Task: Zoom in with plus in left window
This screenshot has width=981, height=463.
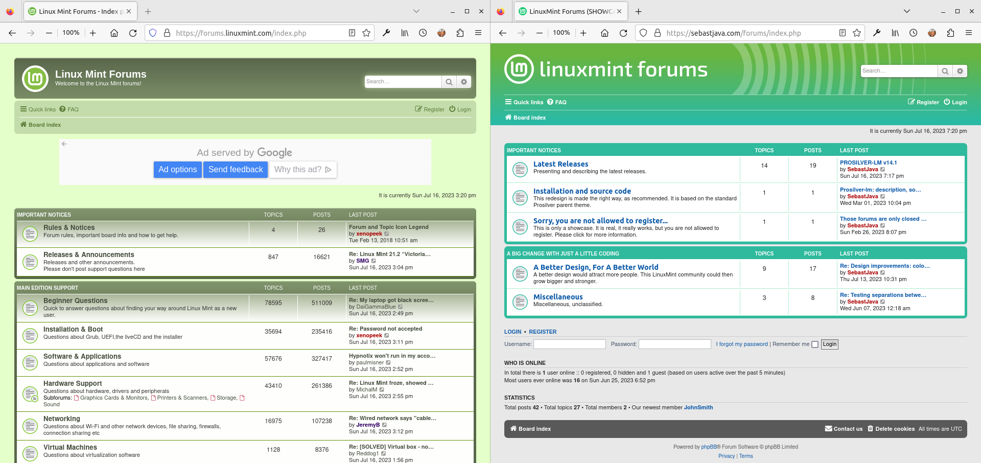Action: [92, 33]
